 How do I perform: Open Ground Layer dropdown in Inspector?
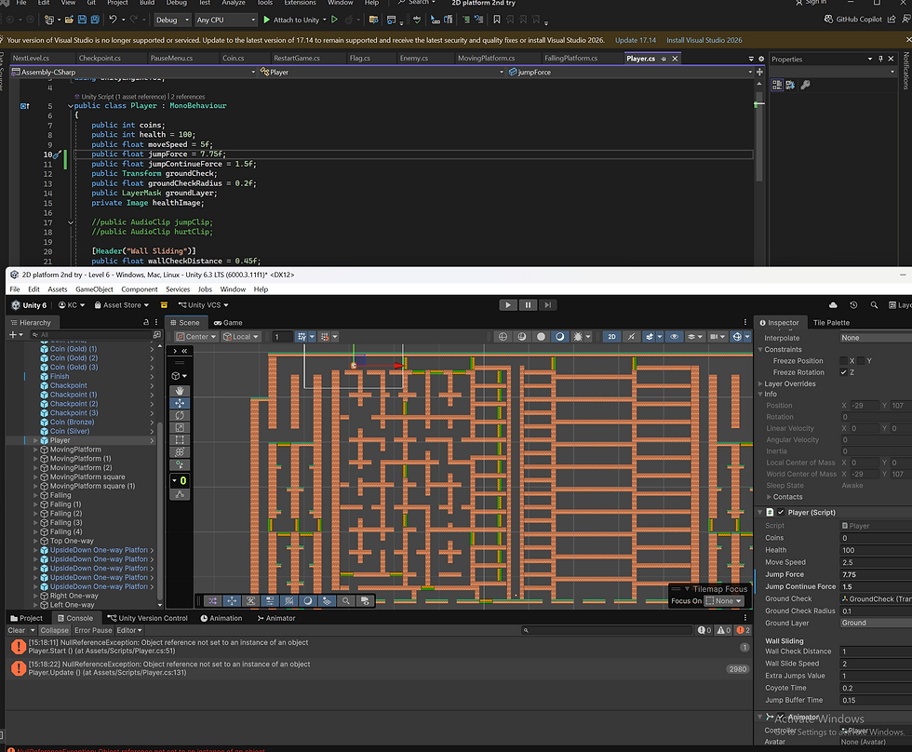(876, 623)
